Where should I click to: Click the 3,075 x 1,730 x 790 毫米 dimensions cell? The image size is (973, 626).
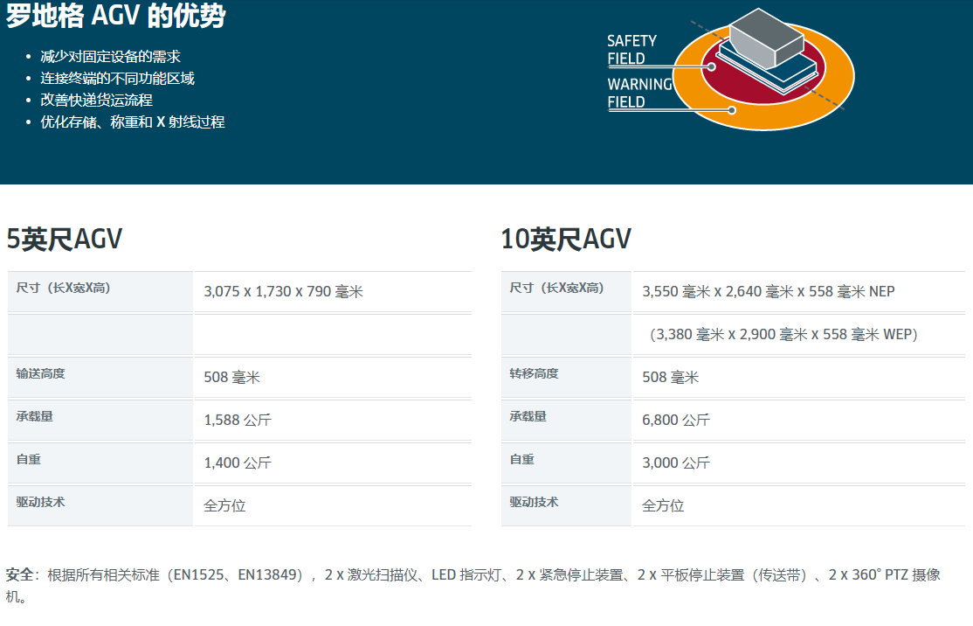(283, 292)
